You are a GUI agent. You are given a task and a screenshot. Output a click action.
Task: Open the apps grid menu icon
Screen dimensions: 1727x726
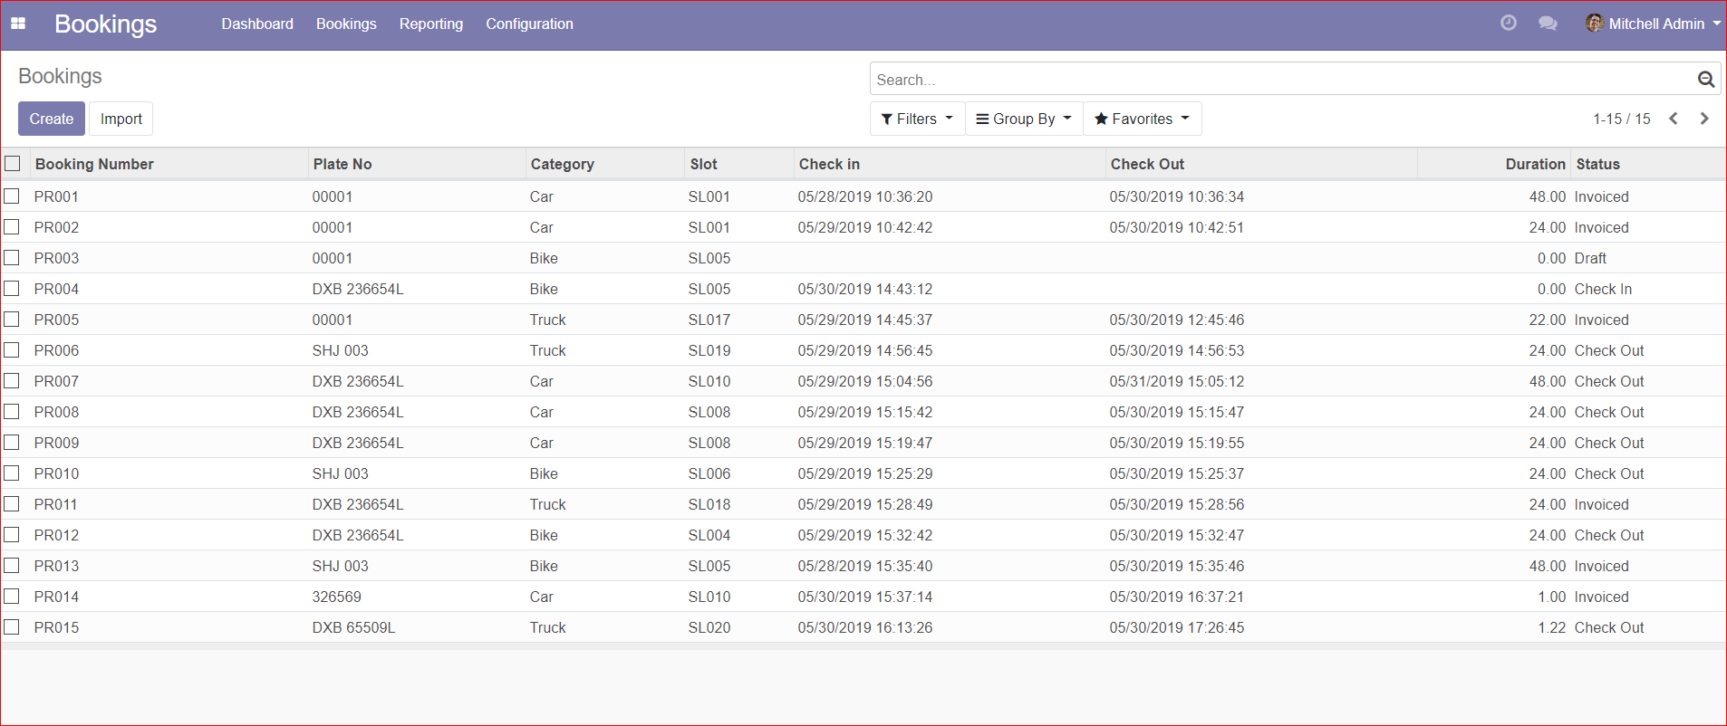[x=18, y=24]
